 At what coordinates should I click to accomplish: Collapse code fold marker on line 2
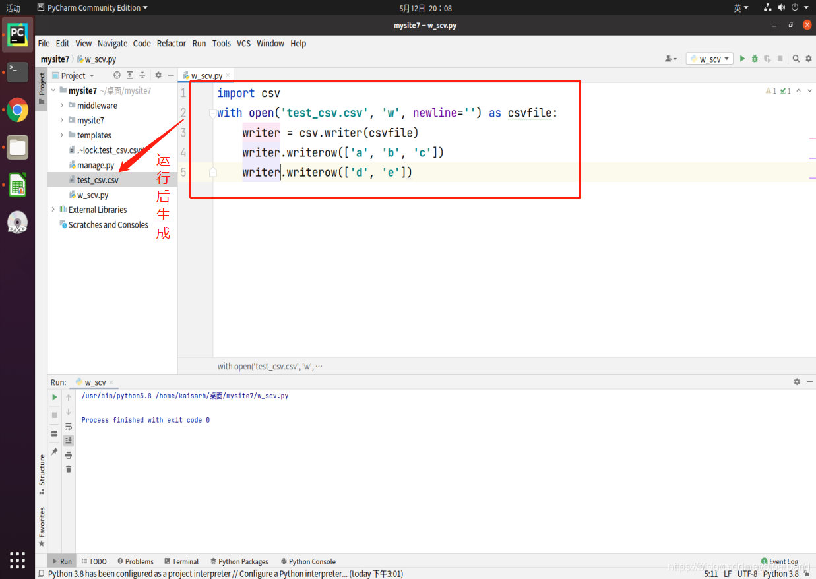pyautogui.click(x=212, y=113)
